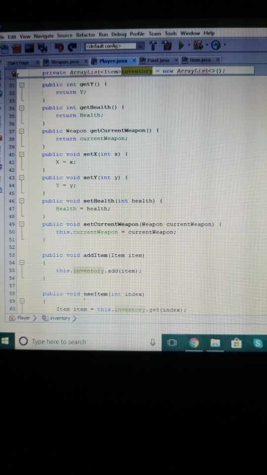Click the Profile Project clock icon
The height and width of the screenshot is (475, 267).
(216, 46)
